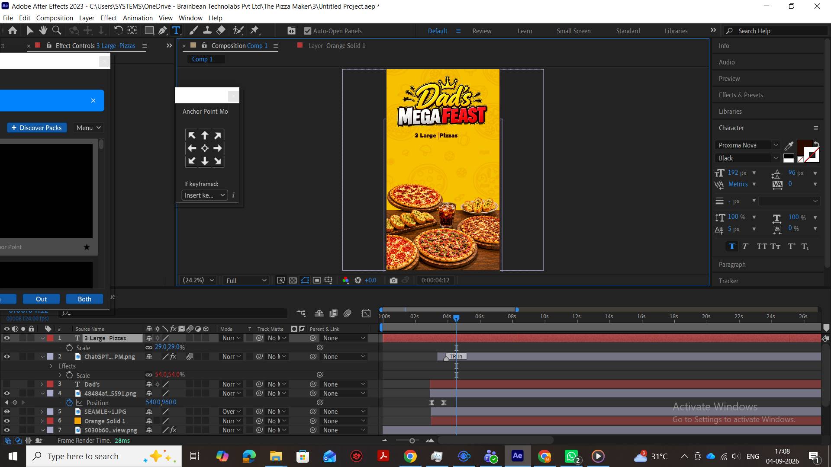The width and height of the screenshot is (831, 467).
Task: Click the Both button
Action: point(84,299)
